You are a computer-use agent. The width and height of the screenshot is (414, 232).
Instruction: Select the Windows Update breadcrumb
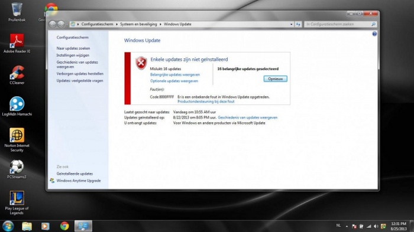point(177,24)
